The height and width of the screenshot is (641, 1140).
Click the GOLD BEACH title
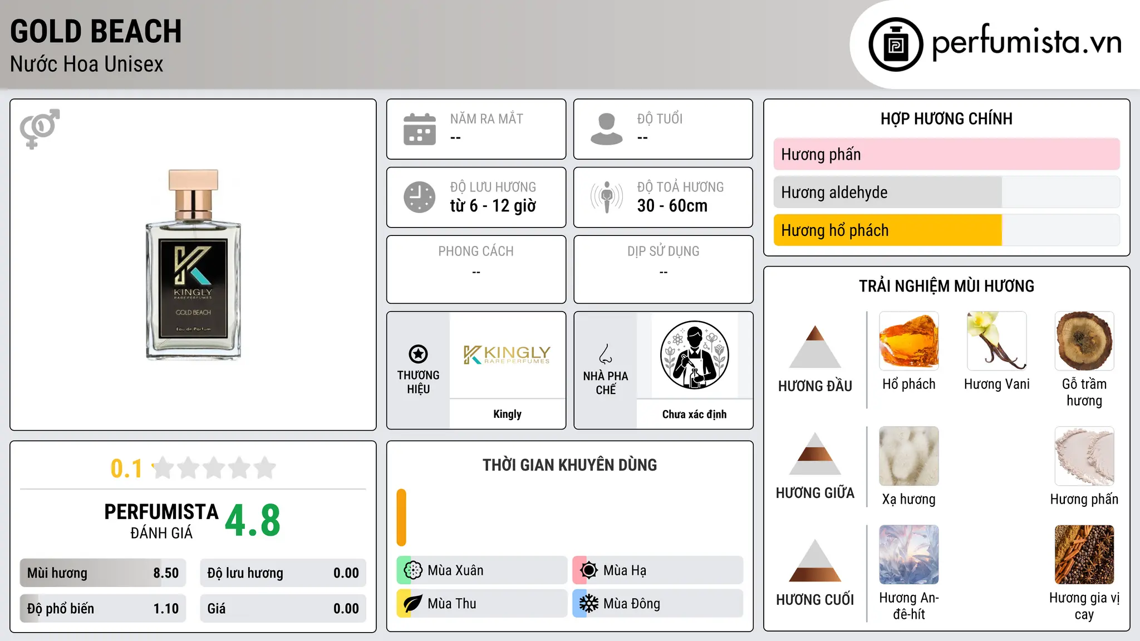(x=96, y=31)
